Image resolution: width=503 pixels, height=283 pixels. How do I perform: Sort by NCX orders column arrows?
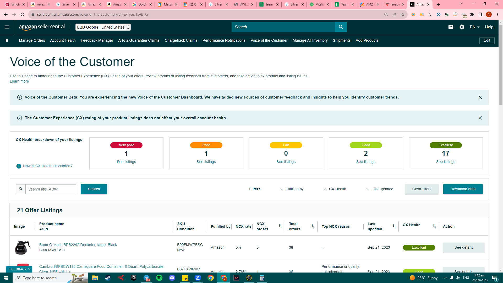click(280, 226)
